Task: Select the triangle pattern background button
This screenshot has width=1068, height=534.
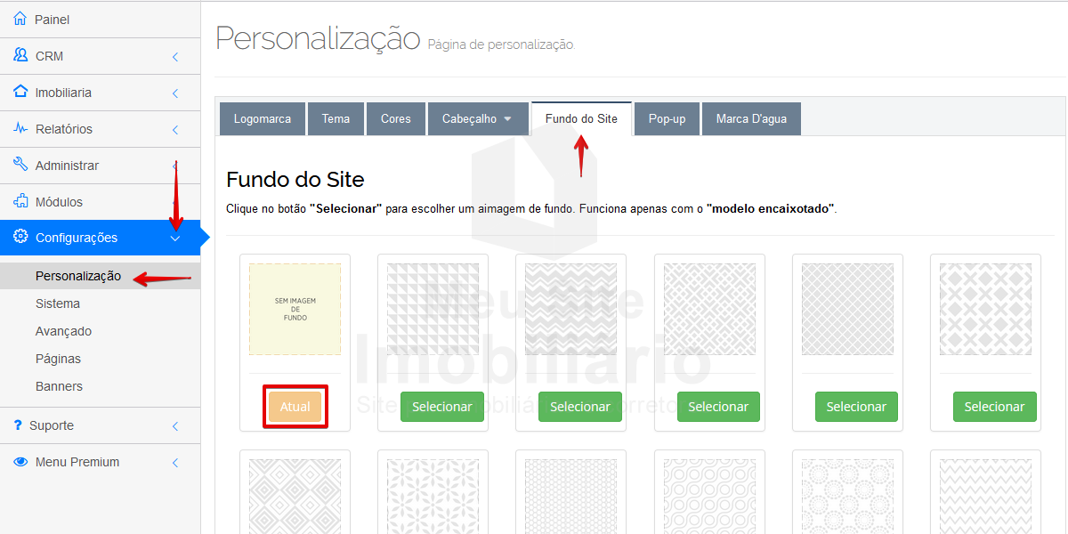Action: [441, 407]
